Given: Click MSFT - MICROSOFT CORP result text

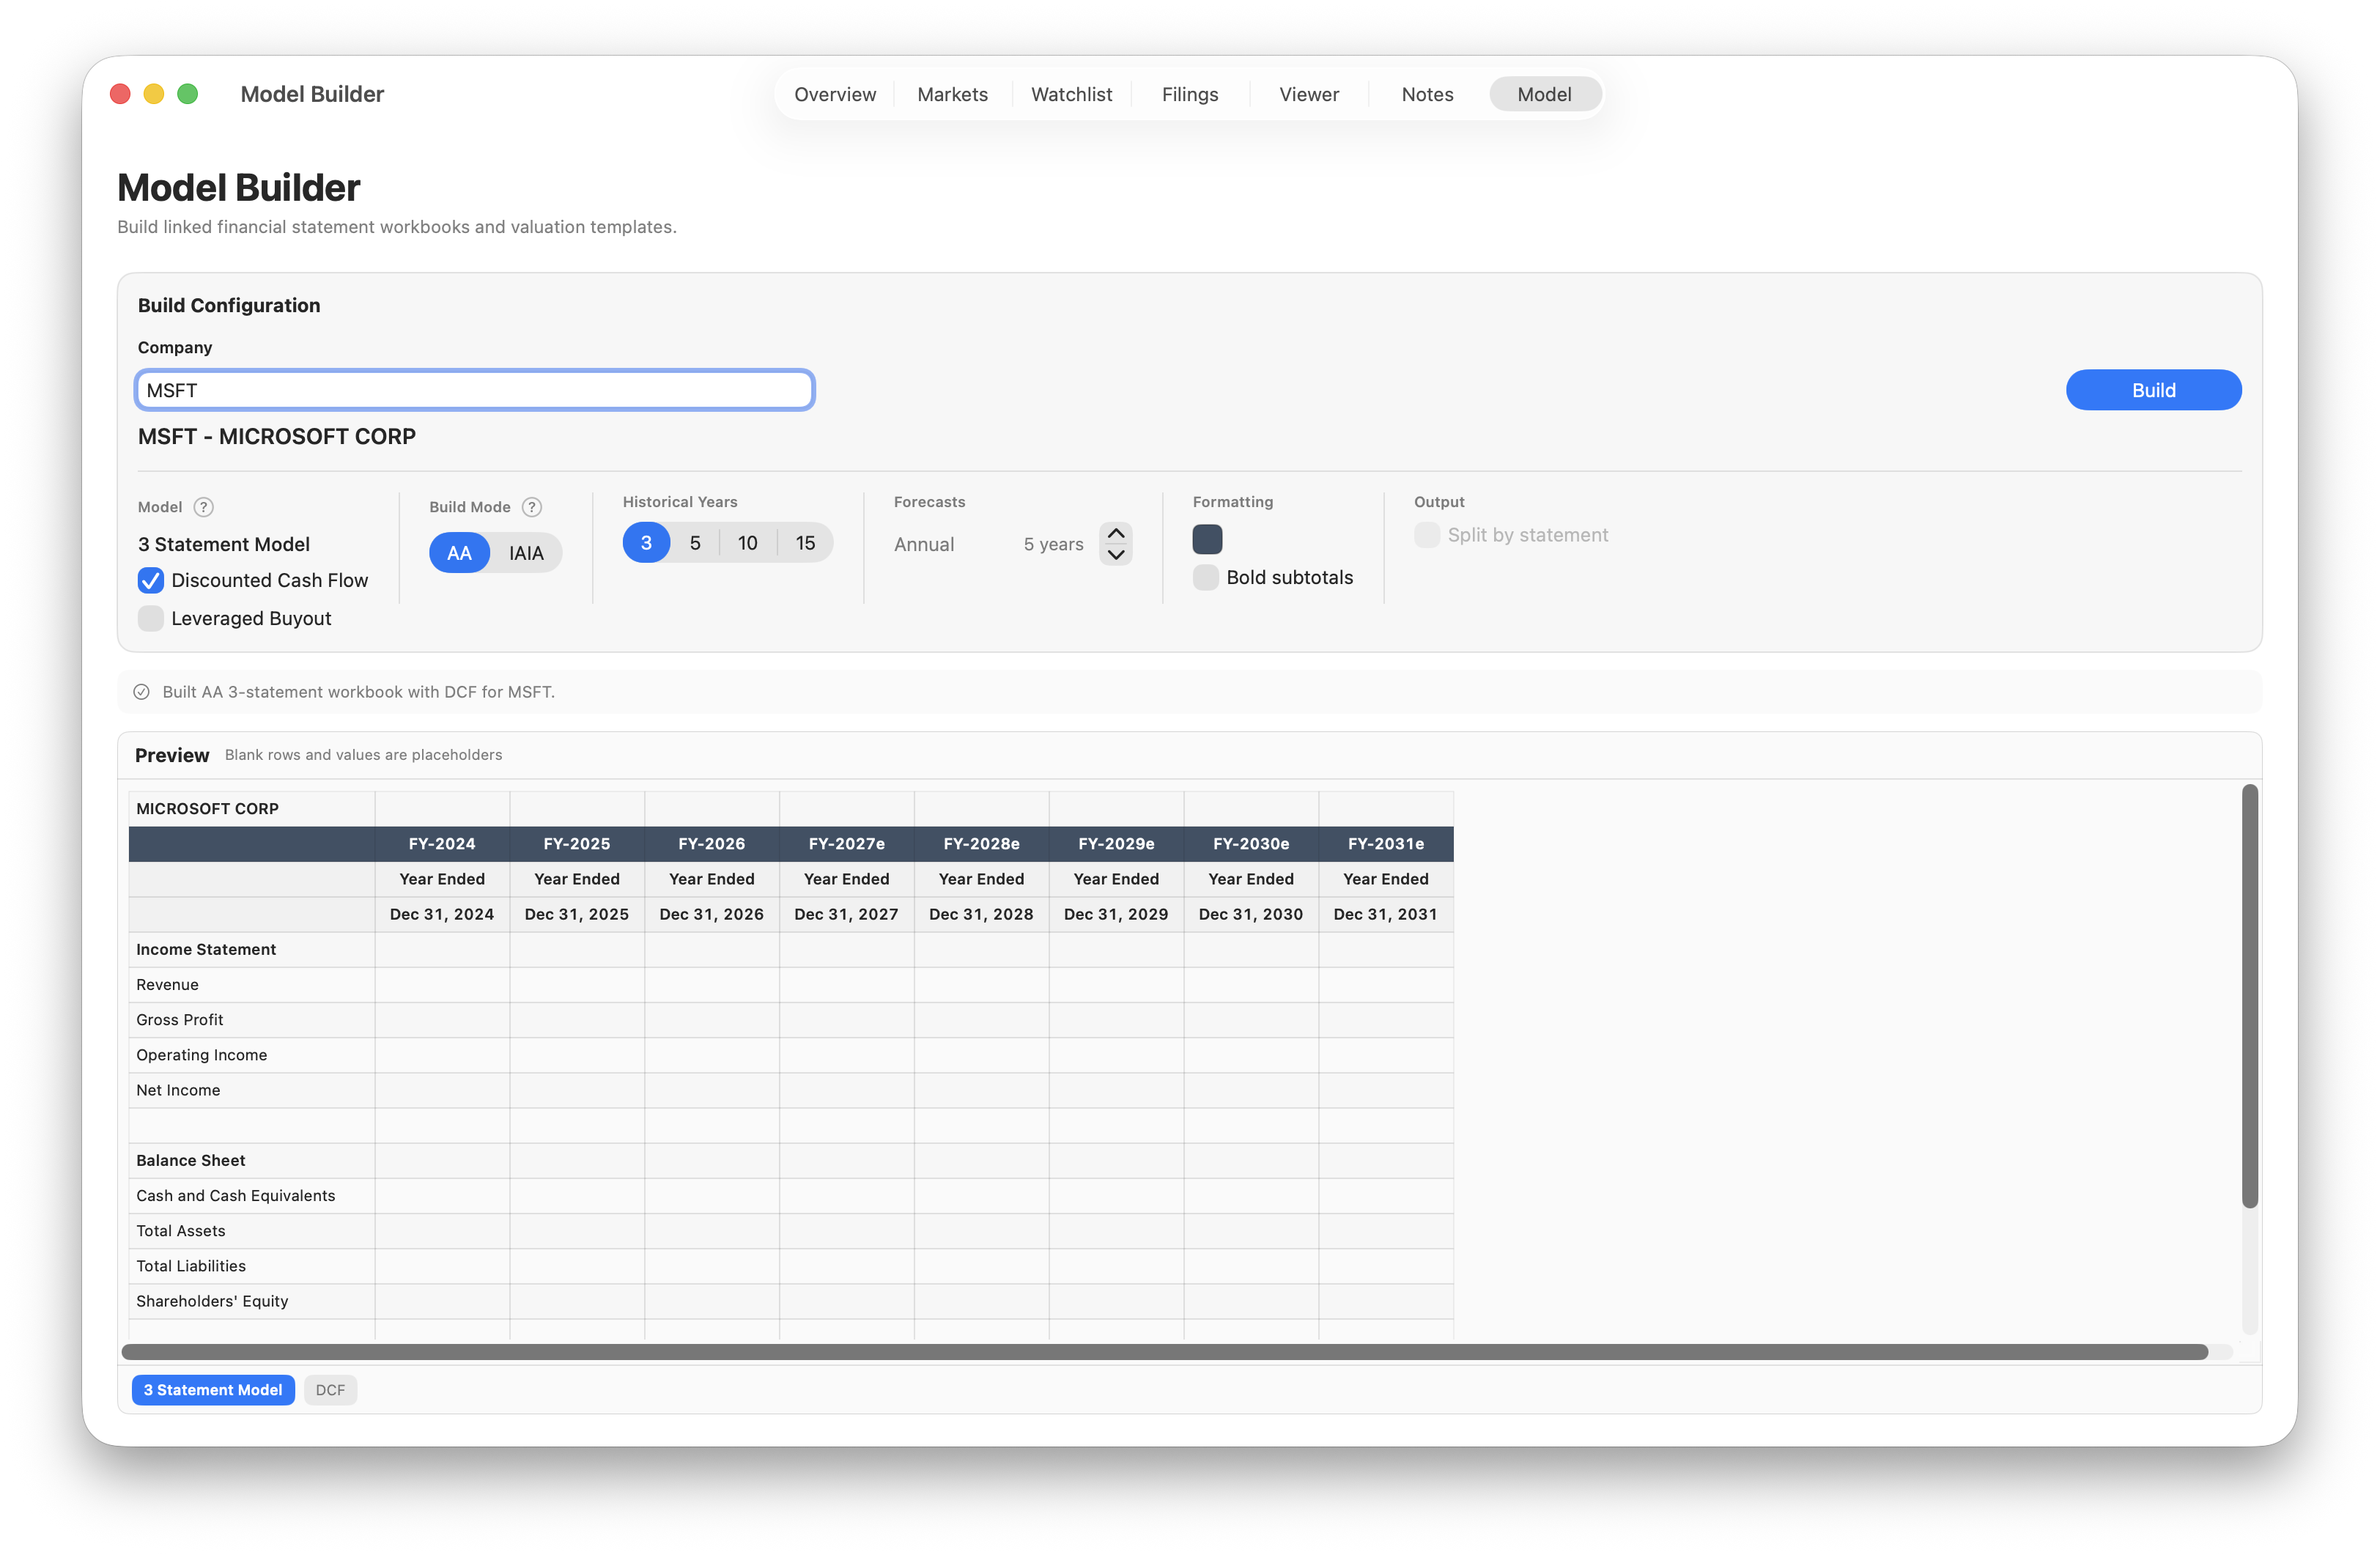Looking at the screenshot, I should pyautogui.click(x=277, y=436).
